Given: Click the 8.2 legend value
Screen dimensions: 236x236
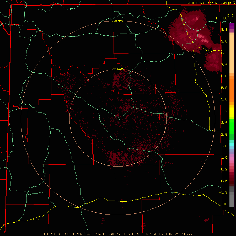Looking at the screenshot, I should click(224, 53).
